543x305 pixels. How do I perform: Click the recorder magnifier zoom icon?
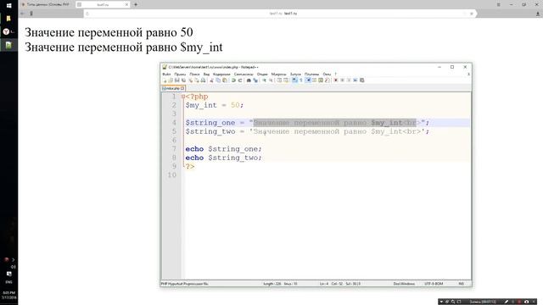pyautogui.click(x=453, y=302)
